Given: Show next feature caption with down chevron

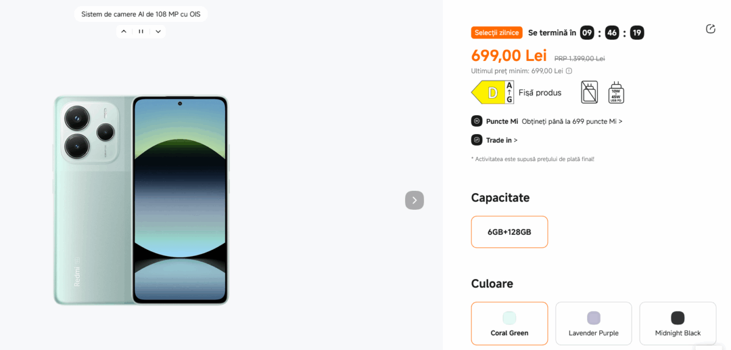Looking at the screenshot, I should pyautogui.click(x=158, y=32).
